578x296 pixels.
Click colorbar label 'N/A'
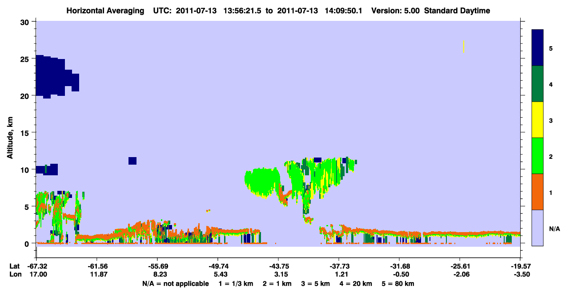(554, 229)
